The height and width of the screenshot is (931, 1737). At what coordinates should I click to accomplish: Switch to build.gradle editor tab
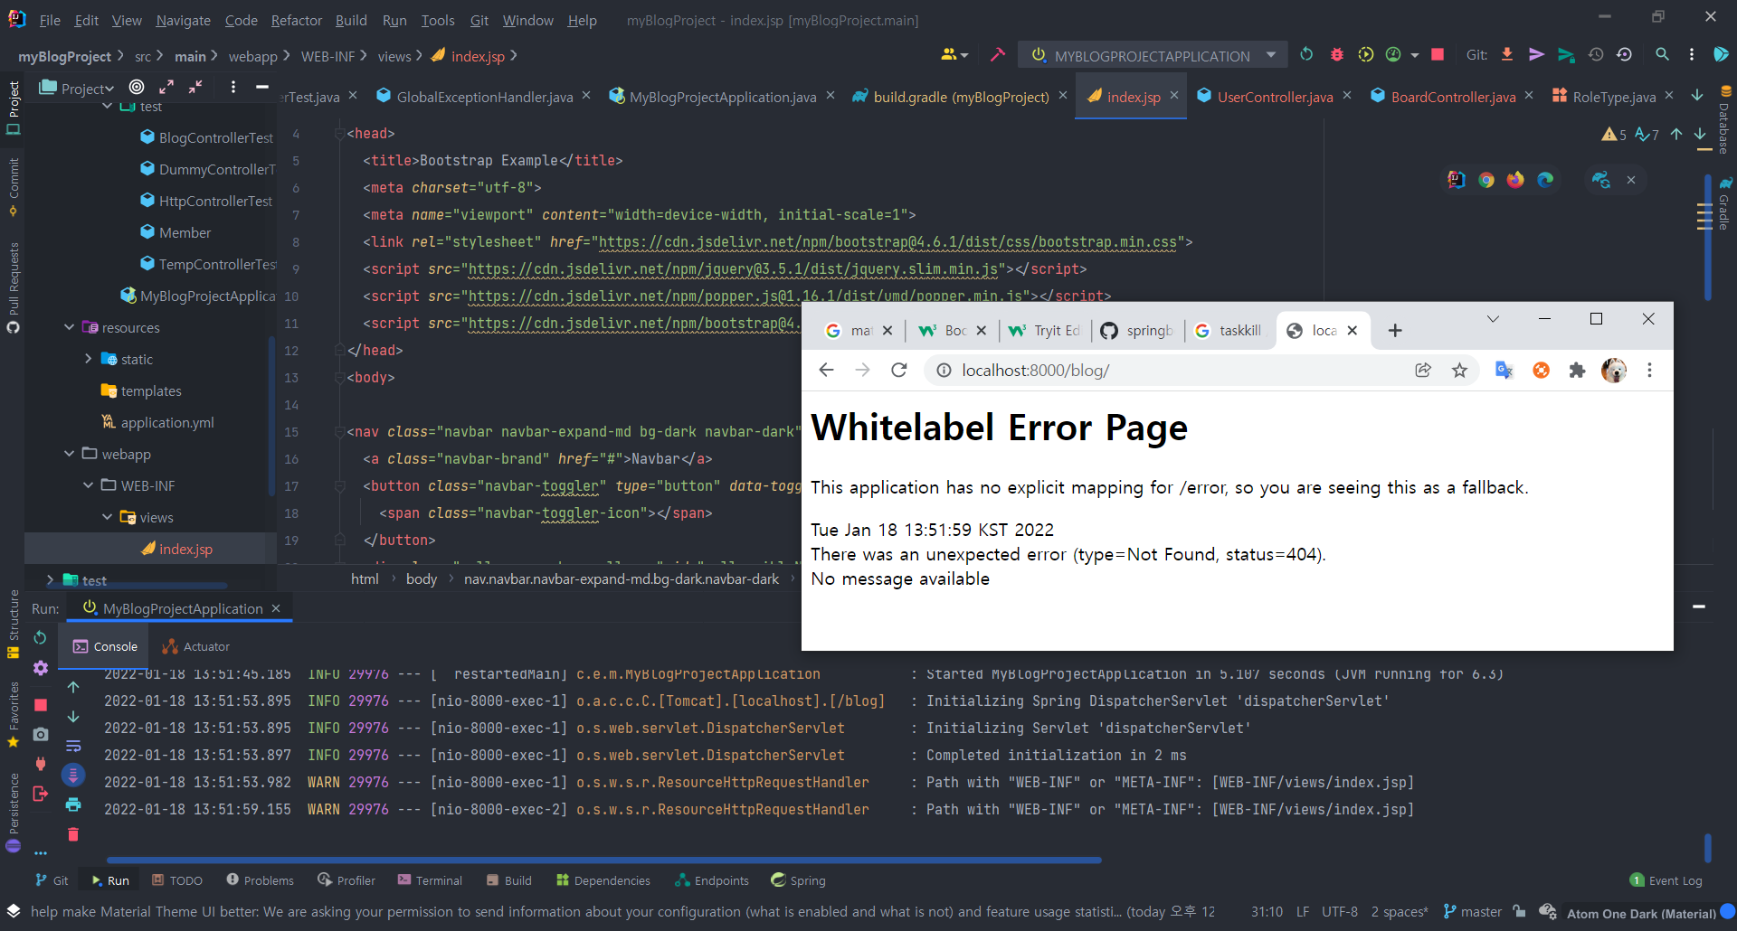point(961,97)
